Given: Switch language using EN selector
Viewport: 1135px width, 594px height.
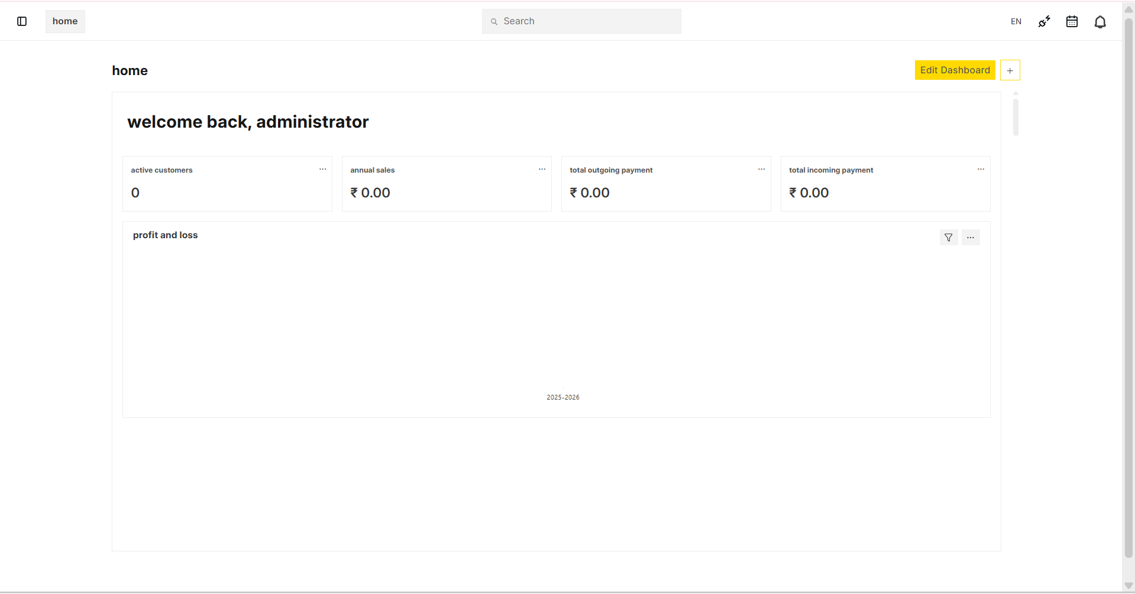Looking at the screenshot, I should [1016, 22].
